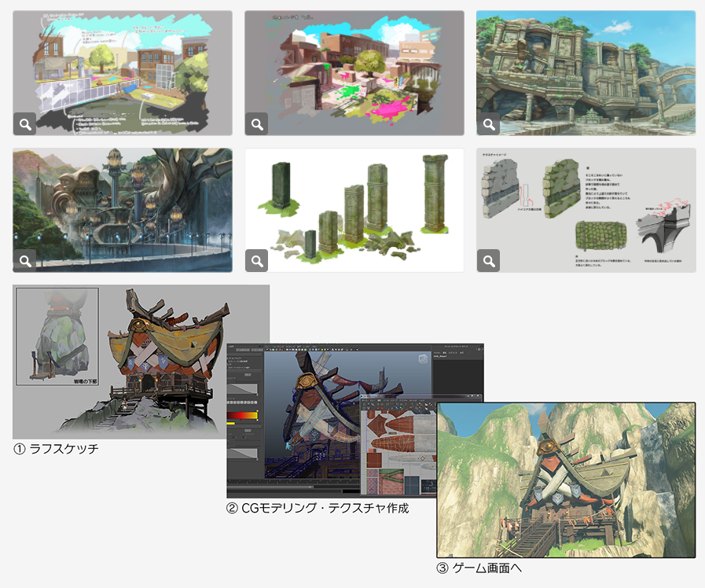Open the zoom icon on the texture breakdown diagram
The image size is (705, 588).
(x=488, y=261)
